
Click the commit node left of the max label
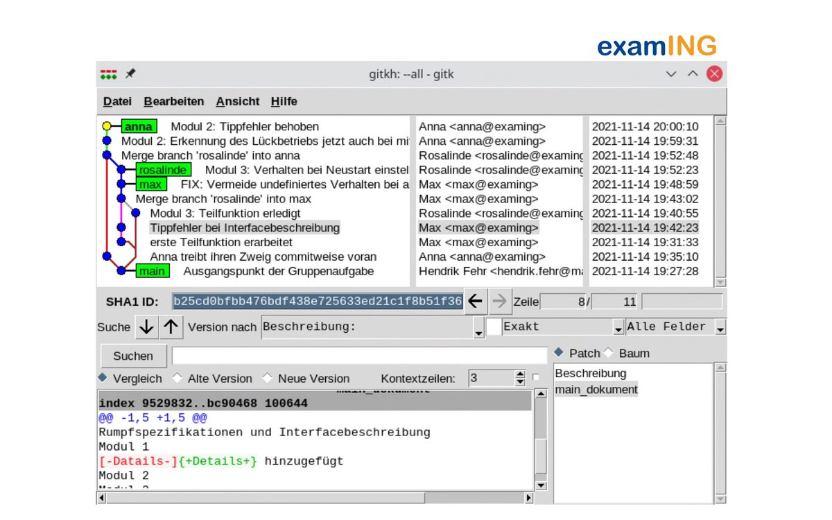[x=121, y=184]
